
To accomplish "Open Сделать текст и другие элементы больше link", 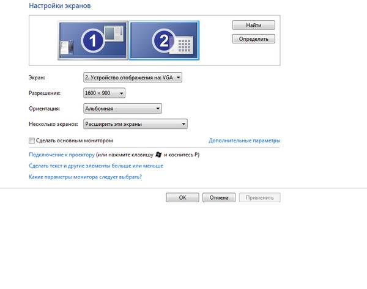I will click(x=96, y=166).
